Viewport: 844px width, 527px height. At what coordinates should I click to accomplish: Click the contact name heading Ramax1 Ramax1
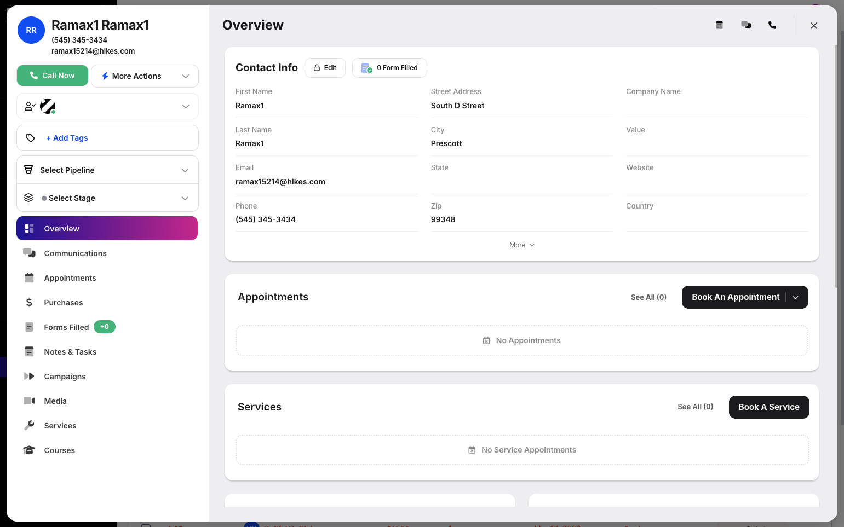100,25
